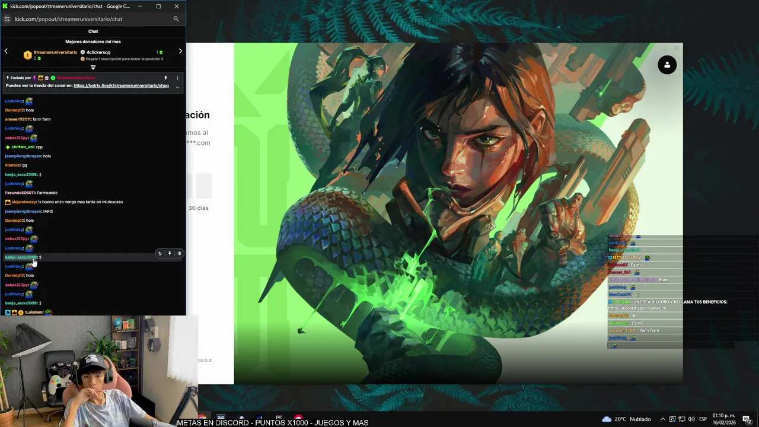Click the badge beside alejandrosxyz
759x427 pixels.
(8, 202)
